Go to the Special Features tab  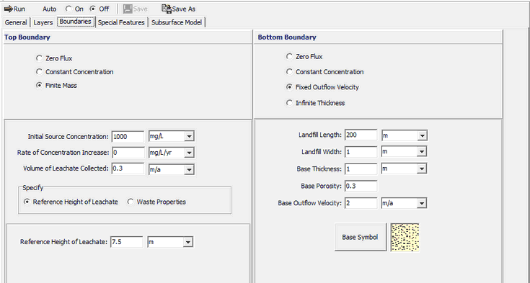pyautogui.click(x=121, y=22)
